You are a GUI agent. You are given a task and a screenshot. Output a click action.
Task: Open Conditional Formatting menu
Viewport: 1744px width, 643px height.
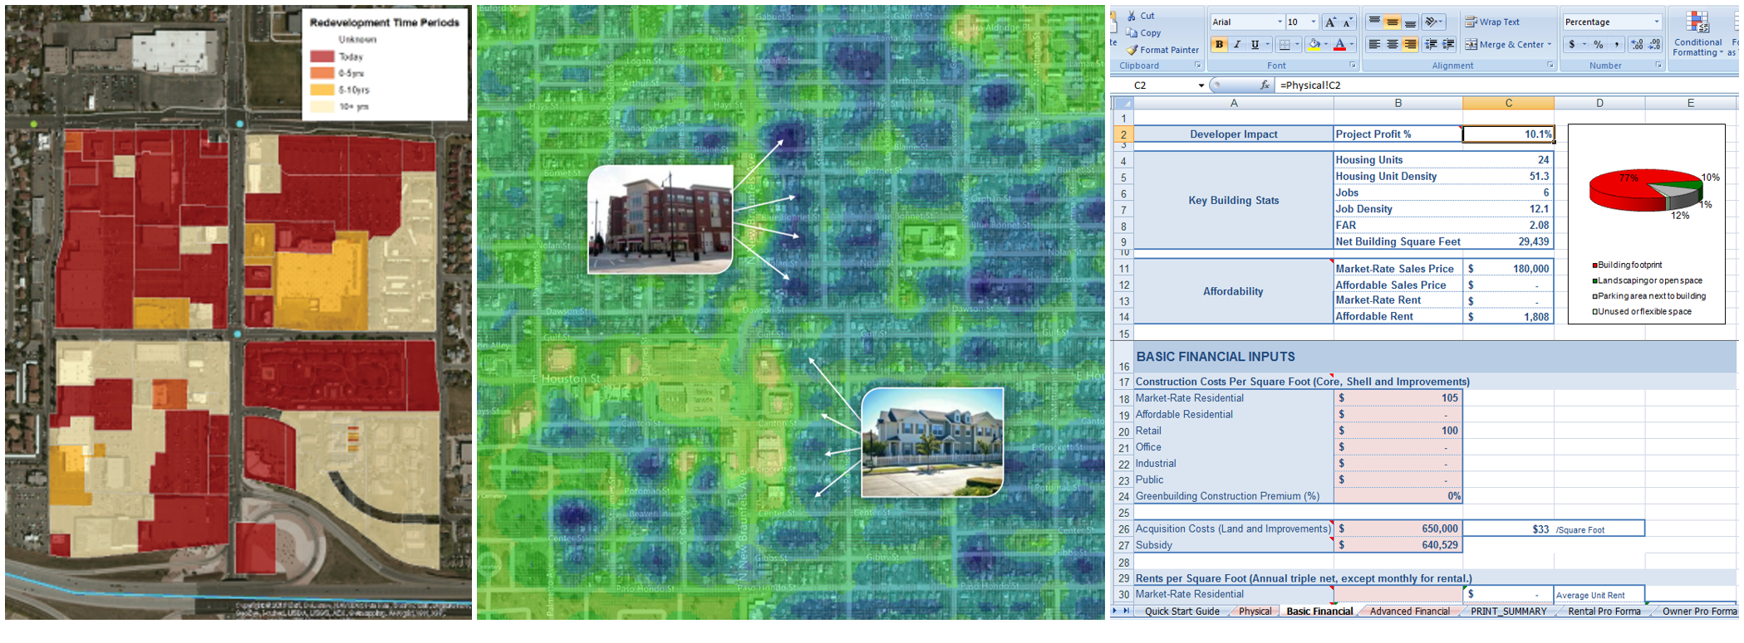[x=1697, y=34]
